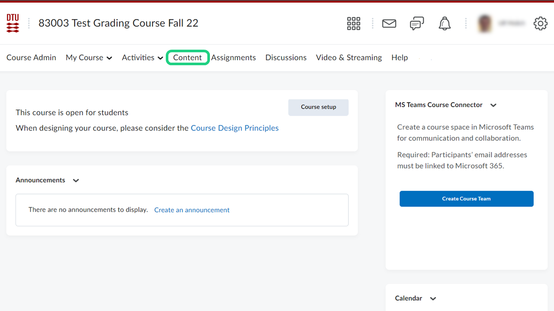Expand the My Course dropdown menu
Image resolution: width=554 pixels, height=311 pixels.
click(89, 58)
